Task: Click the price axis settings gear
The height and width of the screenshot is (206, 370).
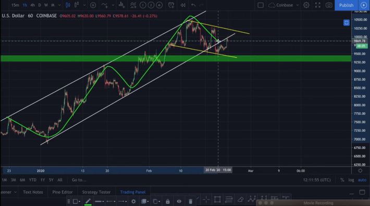Action: (360, 171)
